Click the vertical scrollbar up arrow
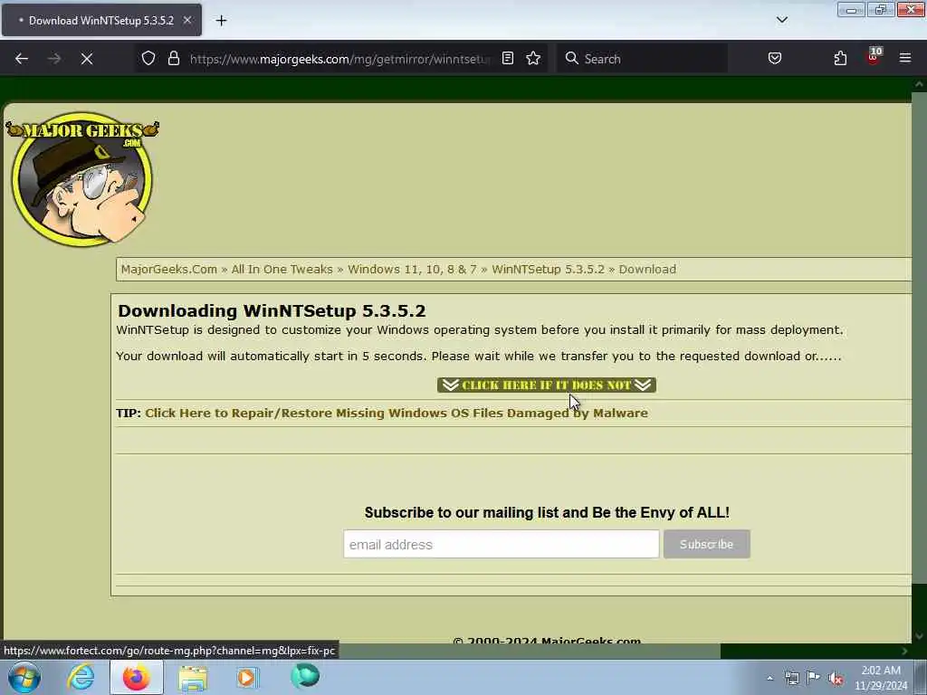The height and width of the screenshot is (695, 927). pos(919,84)
